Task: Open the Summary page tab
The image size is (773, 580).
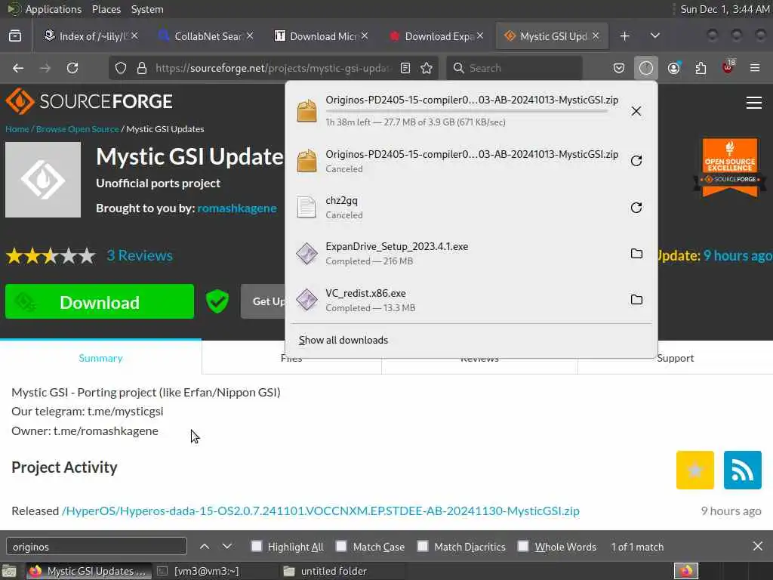Action: coord(100,358)
